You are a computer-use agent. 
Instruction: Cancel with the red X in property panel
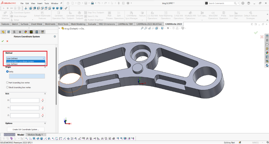coord(7,41)
